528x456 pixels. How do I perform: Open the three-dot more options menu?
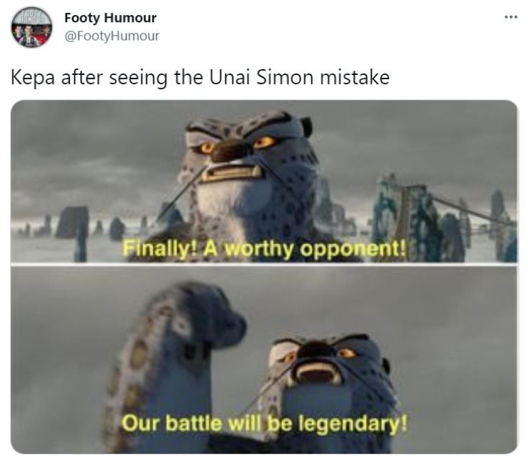coord(510,17)
